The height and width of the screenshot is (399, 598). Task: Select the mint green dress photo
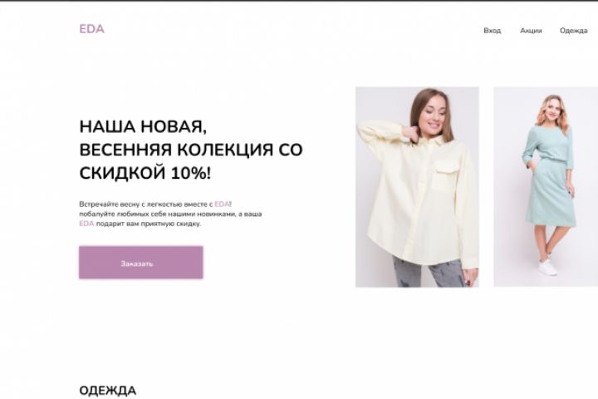(x=546, y=187)
